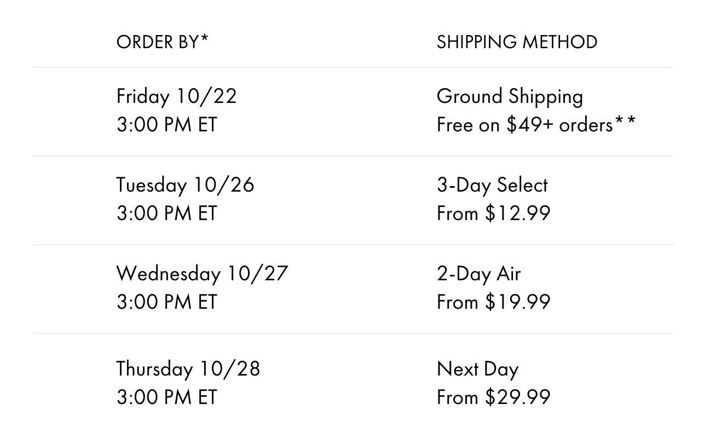The image size is (704, 427).
Task: Click the 3-Day Select shipping method
Action: (x=492, y=185)
